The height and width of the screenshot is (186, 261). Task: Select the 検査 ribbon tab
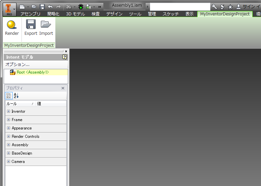click(x=96, y=14)
